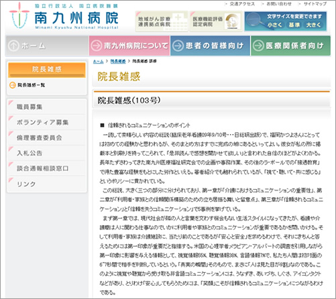336x299 pixels.
Task: Click the orange arrow icon beside 院長雑感一覧
Action: 13,85
